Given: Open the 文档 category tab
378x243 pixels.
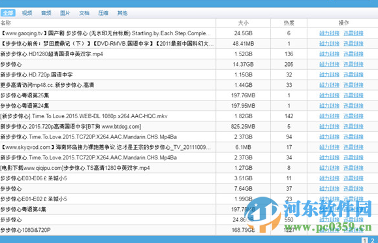Looking at the screenshot, I should (x=84, y=13).
